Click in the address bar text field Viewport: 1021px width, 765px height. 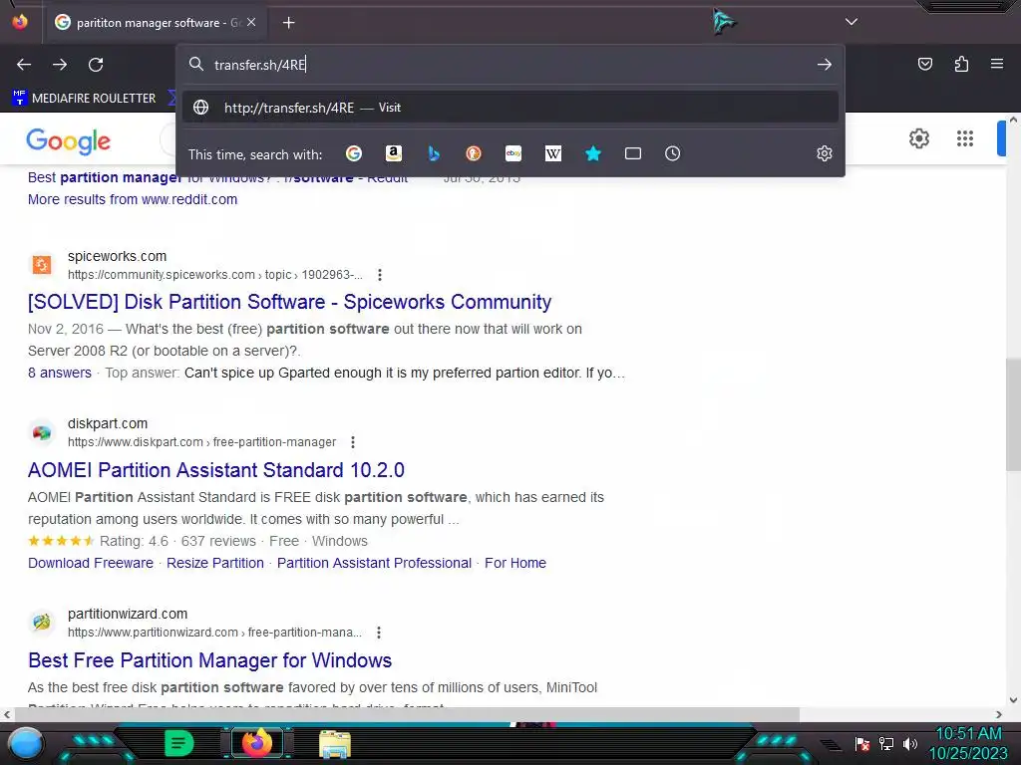coord(508,65)
